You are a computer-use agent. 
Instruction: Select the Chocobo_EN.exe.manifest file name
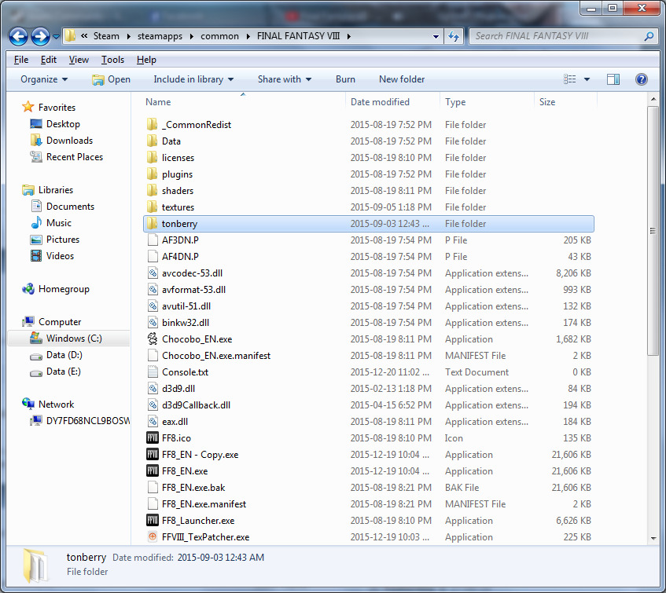coord(215,356)
